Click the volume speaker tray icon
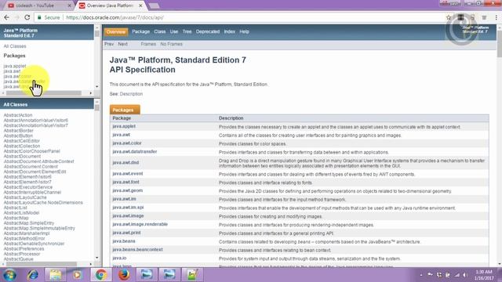This screenshot has width=502, height=282. pyautogui.click(x=465, y=275)
